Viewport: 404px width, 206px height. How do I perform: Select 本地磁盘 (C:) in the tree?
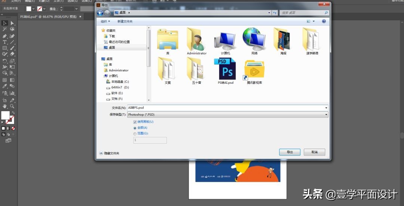[x=117, y=82]
